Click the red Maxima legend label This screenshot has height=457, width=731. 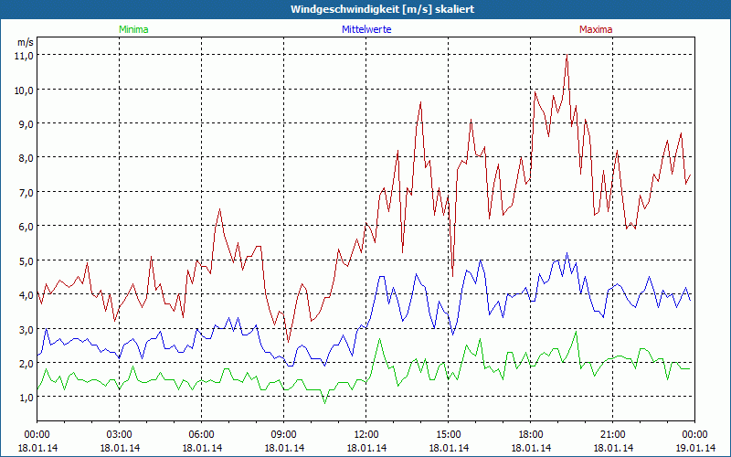coord(596,29)
